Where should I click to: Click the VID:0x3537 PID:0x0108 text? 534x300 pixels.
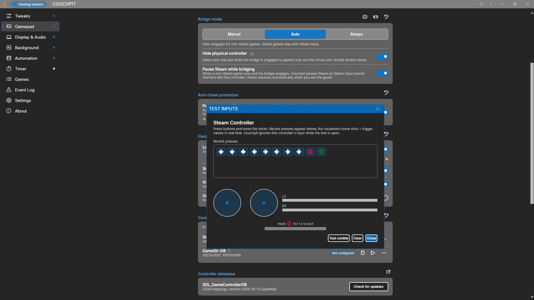point(222,255)
